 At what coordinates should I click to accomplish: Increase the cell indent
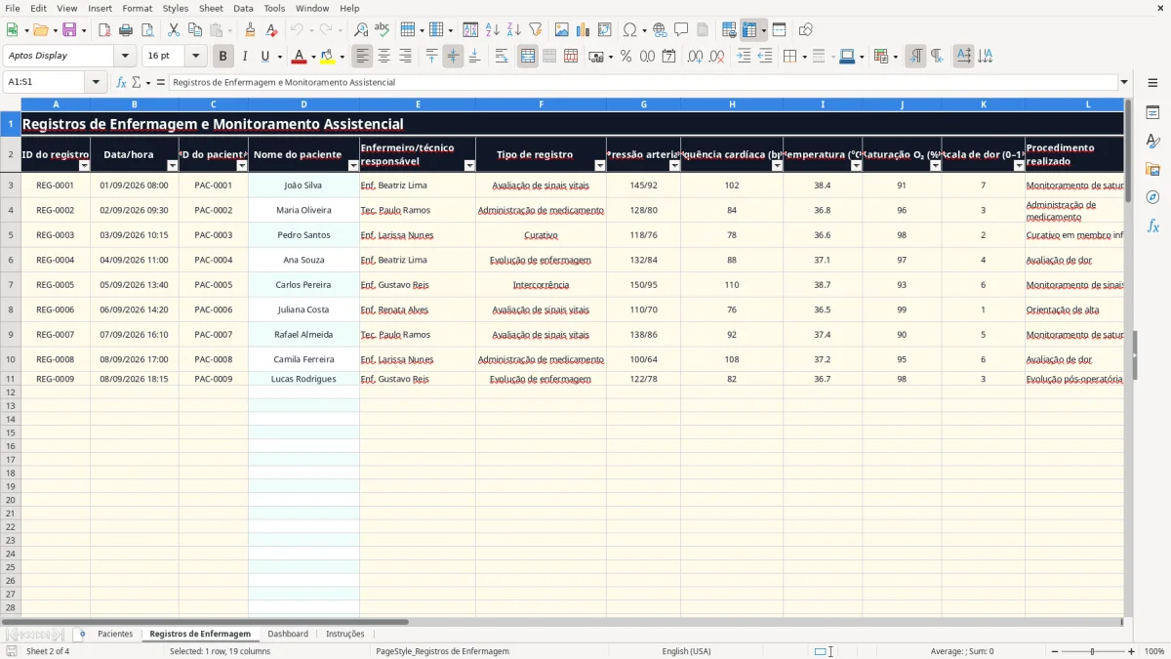(744, 57)
